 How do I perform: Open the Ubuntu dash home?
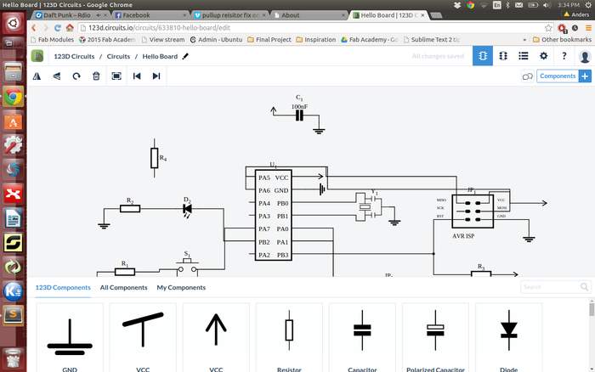[x=13, y=23]
